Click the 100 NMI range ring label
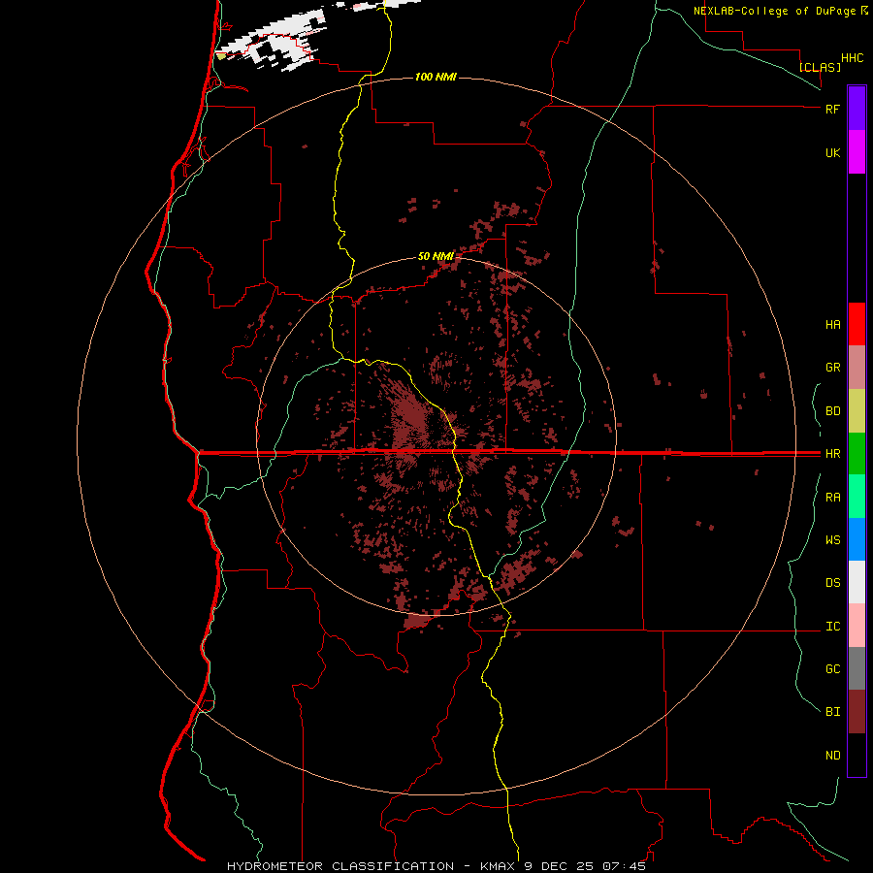The image size is (873, 873). (436, 77)
